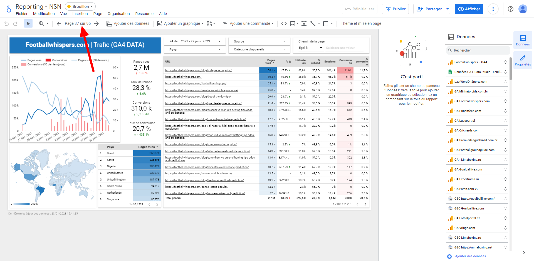Open the three-dot more options menu
This screenshot has width=534, height=261.
click(493, 9)
